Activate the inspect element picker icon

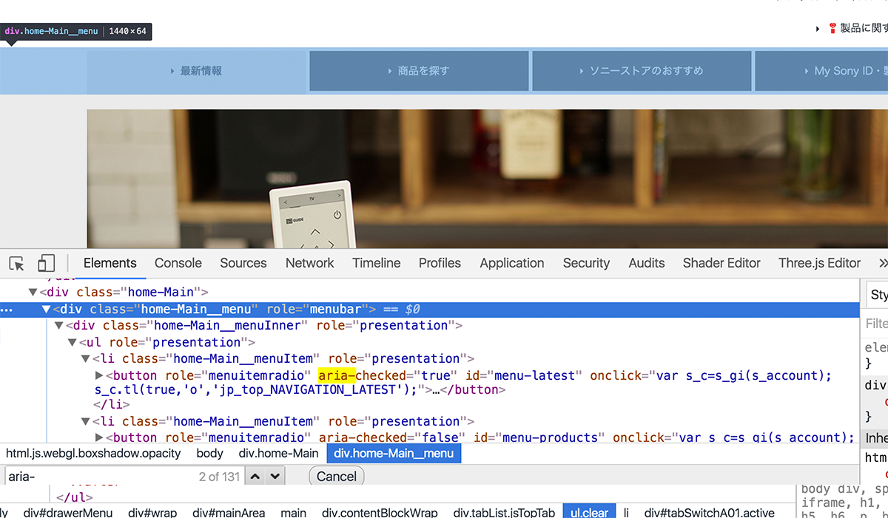(17, 264)
